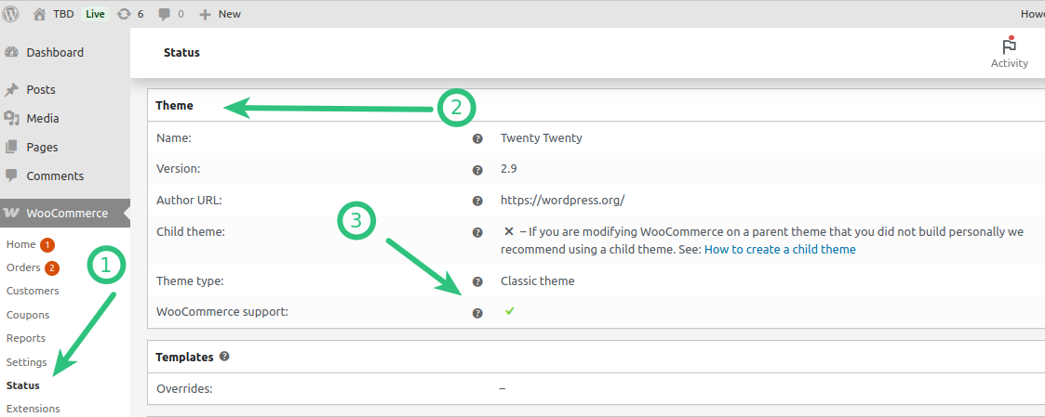
Task: Click the Theme type: row label
Action: point(190,280)
